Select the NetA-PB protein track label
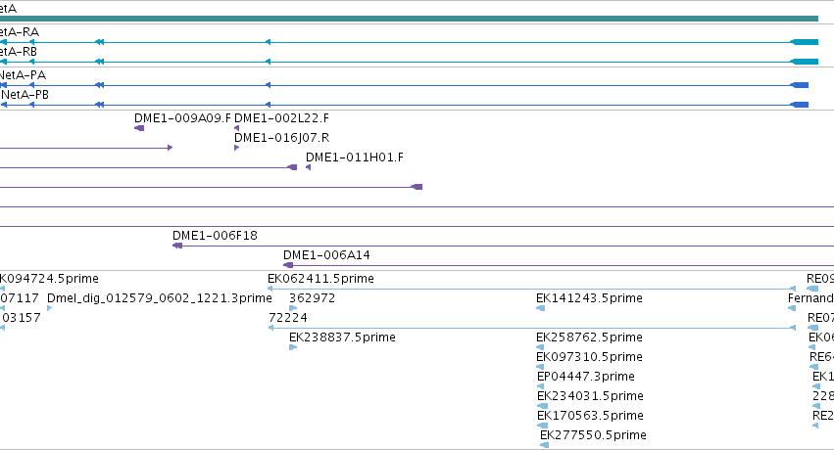 point(25,95)
